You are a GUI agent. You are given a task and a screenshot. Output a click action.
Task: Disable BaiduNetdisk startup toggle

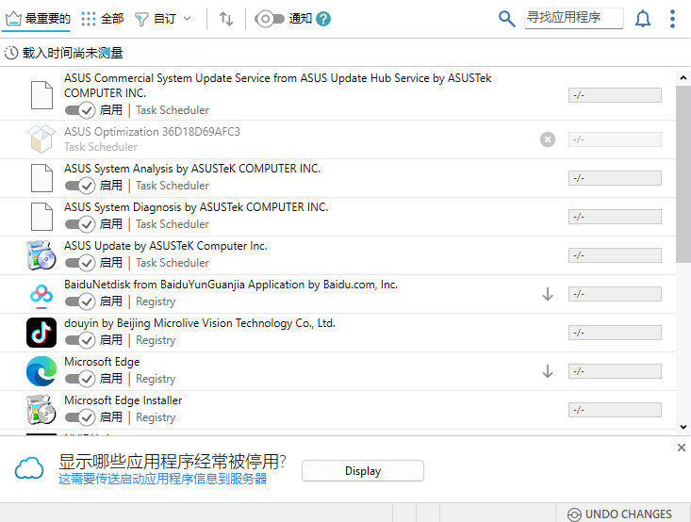(x=80, y=302)
